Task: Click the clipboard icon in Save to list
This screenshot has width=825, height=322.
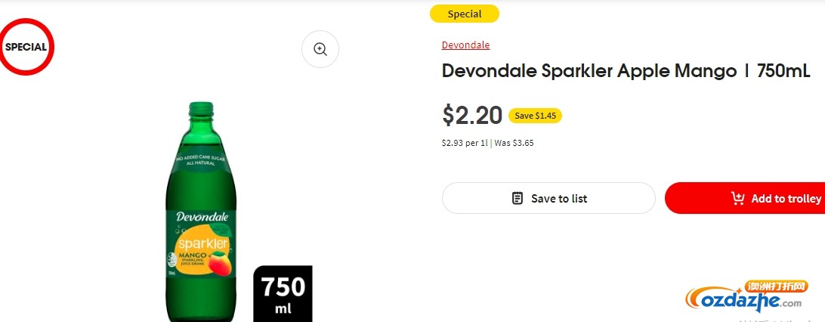Action: pos(518,198)
